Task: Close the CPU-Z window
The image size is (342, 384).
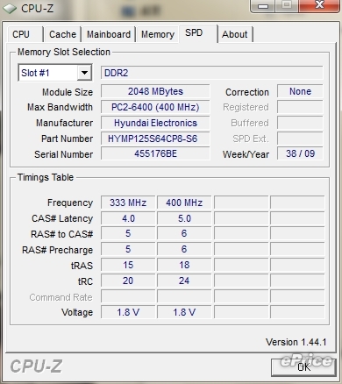Action: click(x=319, y=6)
